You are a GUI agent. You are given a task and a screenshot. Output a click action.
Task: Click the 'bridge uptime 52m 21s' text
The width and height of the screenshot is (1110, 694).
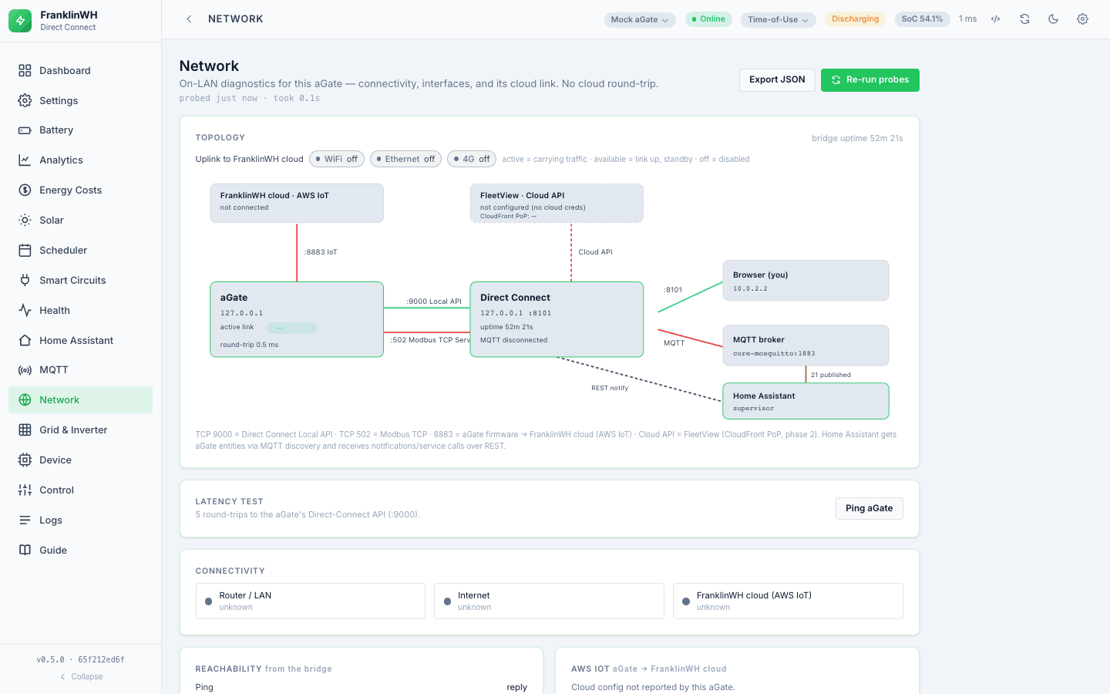pos(857,139)
